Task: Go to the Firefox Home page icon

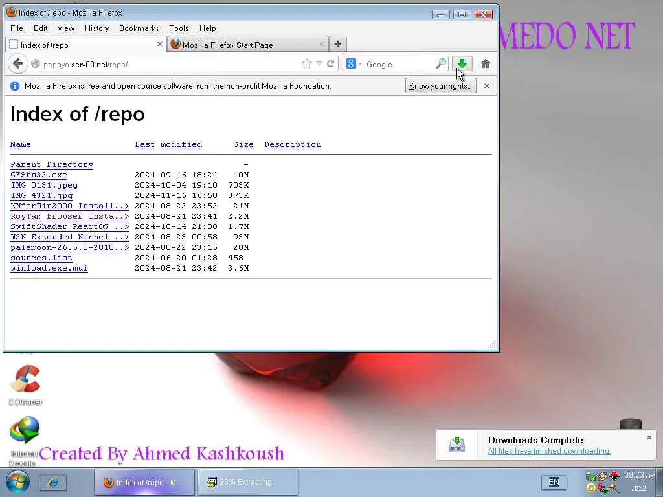Action: tap(486, 64)
